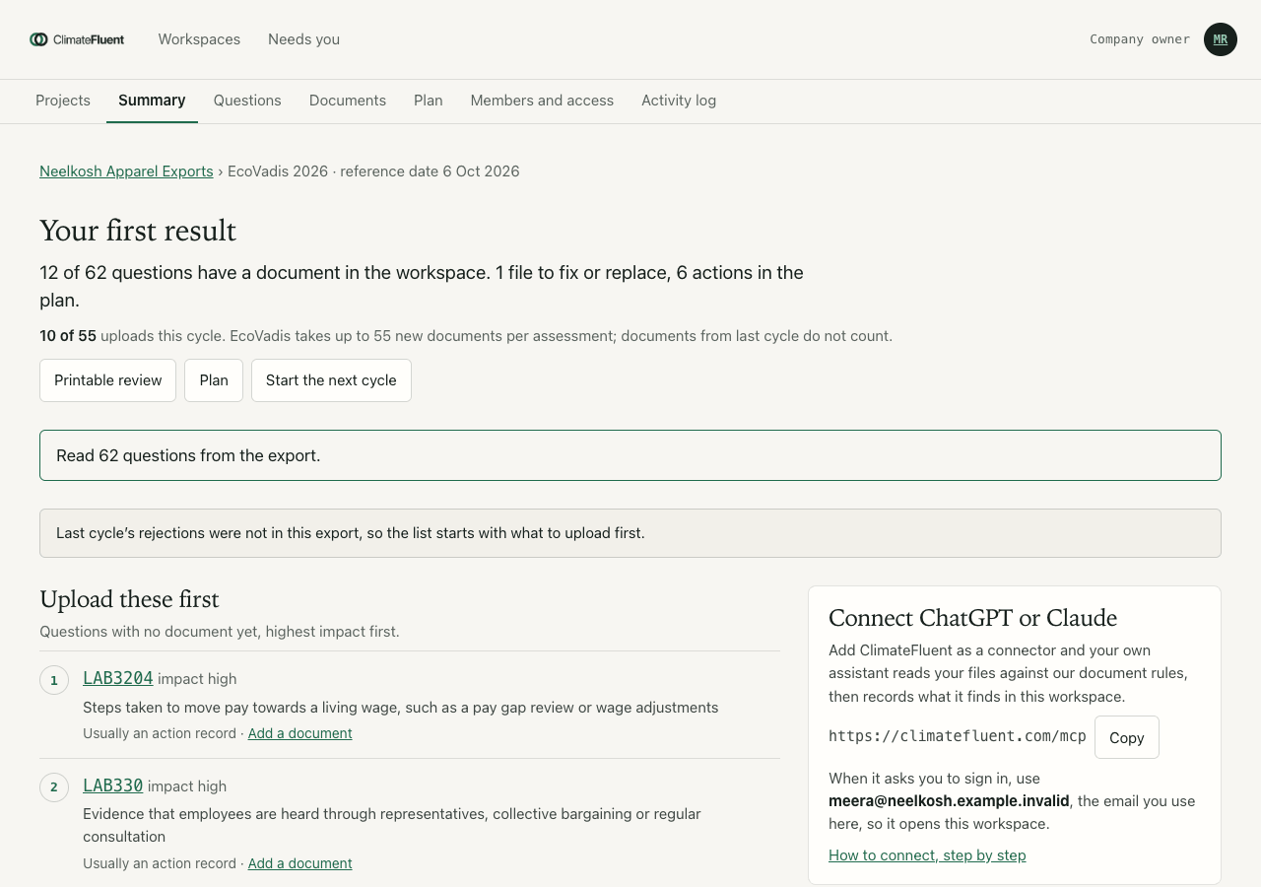Click the 'Connect ChatGPT or Claude' heading
The image size is (1261, 887).
point(972,618)
